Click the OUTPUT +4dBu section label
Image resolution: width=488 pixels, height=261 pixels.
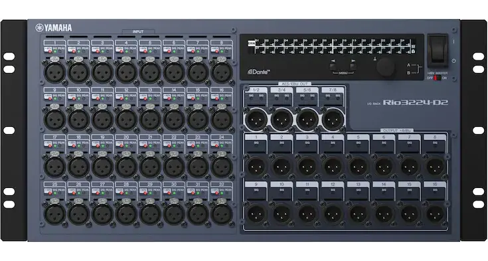[397, 130]
